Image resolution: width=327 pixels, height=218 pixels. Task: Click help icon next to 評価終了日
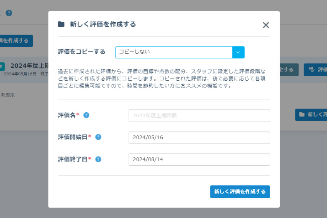(x=98, y=160)
